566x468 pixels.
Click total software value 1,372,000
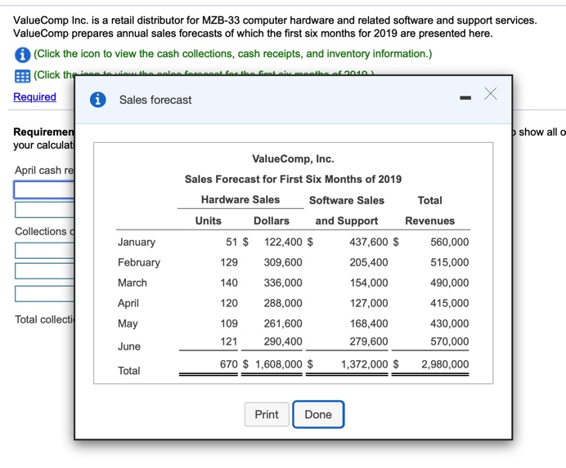coord(365,364)
